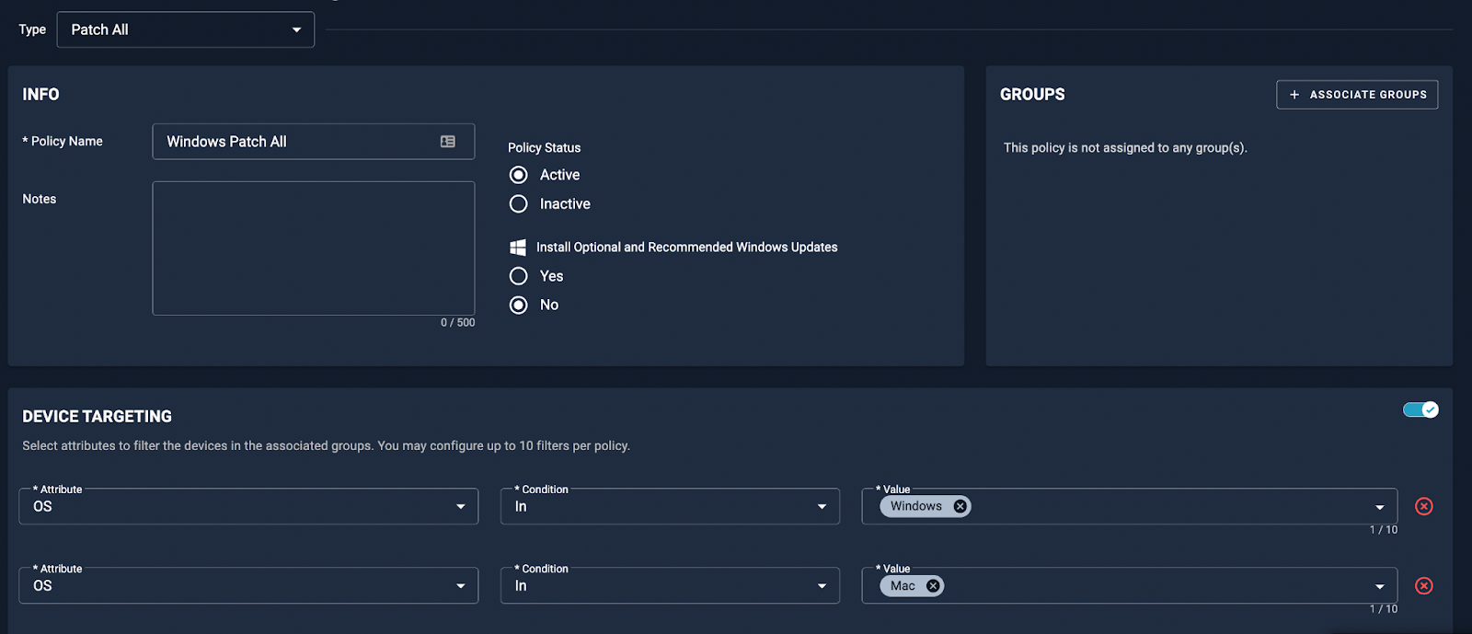Select the Inactive policy status radio button
1472x634 pixels.
pyautogui.click(x=519, y=204)
